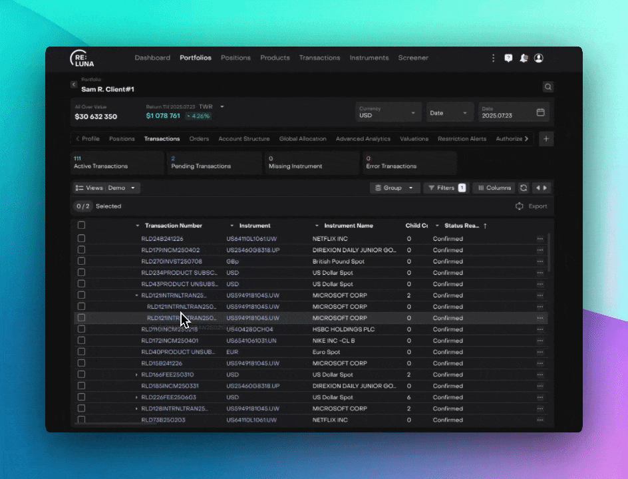Expand the RLD166FEE250310 row children
The height and width of the screenshot is (479, 628).
coord(136,375)
